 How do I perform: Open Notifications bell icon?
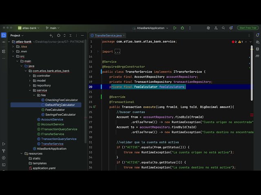257,35
